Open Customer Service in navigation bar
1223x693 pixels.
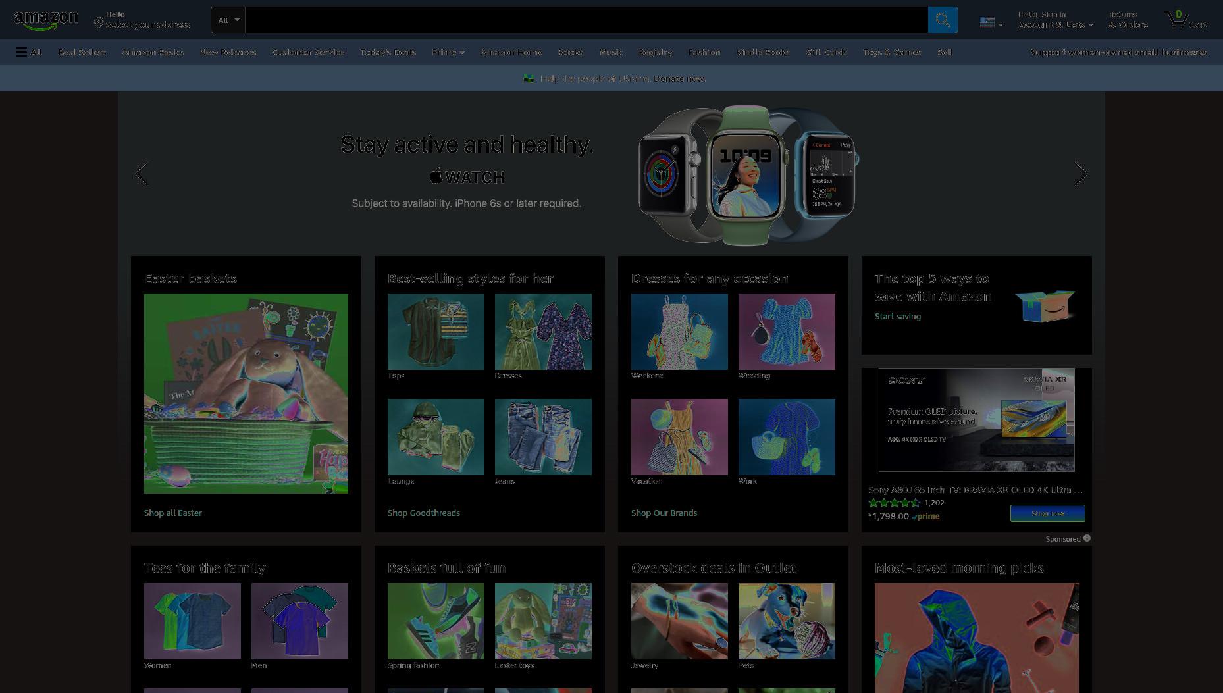click(308, 52)
